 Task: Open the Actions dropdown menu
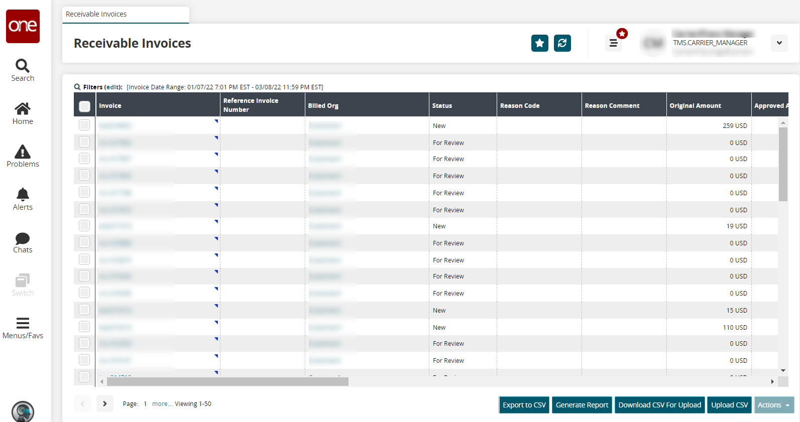773,405
